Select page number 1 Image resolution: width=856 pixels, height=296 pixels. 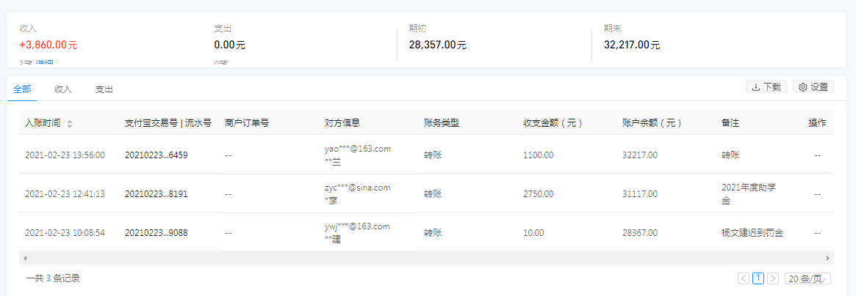758,278
